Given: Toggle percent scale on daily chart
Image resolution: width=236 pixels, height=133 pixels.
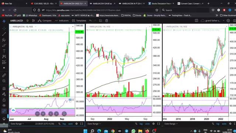Looking at the screenshot, I should 59,124.
